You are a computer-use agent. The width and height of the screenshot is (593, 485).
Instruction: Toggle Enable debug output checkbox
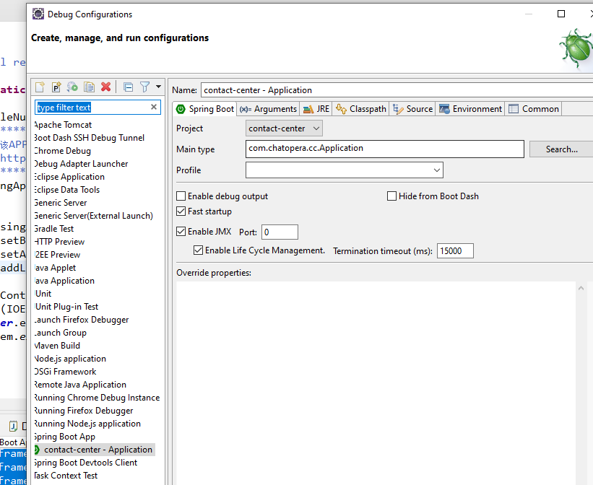tap(181, 196)
